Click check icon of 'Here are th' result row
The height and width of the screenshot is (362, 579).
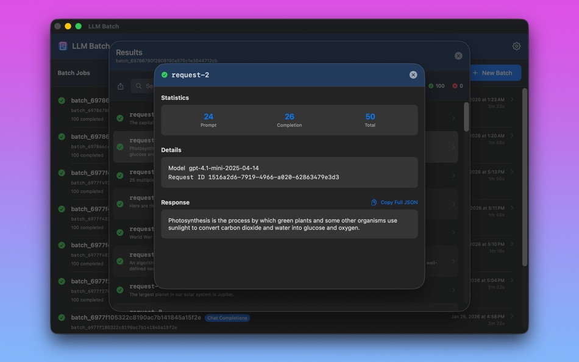(120, 204)
